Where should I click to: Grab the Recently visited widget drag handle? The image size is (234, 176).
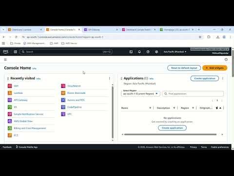tap(8, 79)
